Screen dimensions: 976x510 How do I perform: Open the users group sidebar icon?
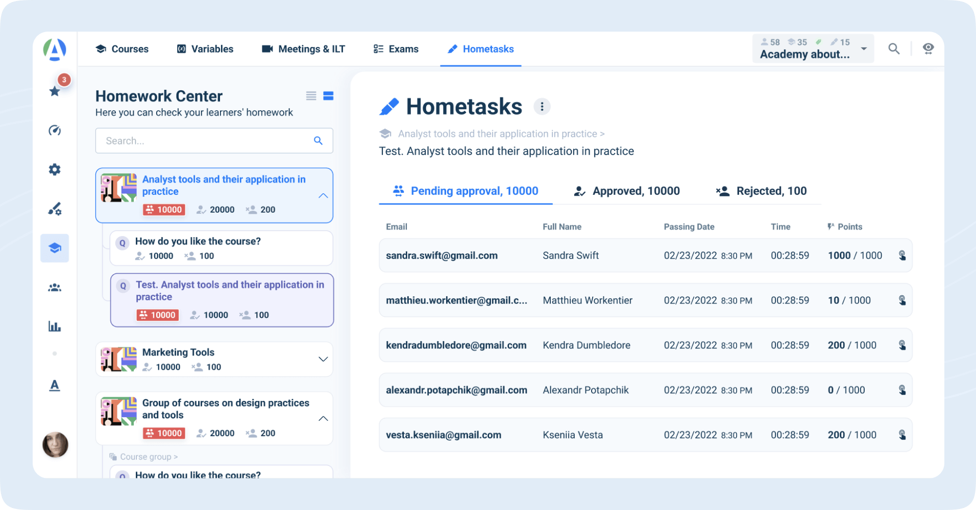(55, 288)
